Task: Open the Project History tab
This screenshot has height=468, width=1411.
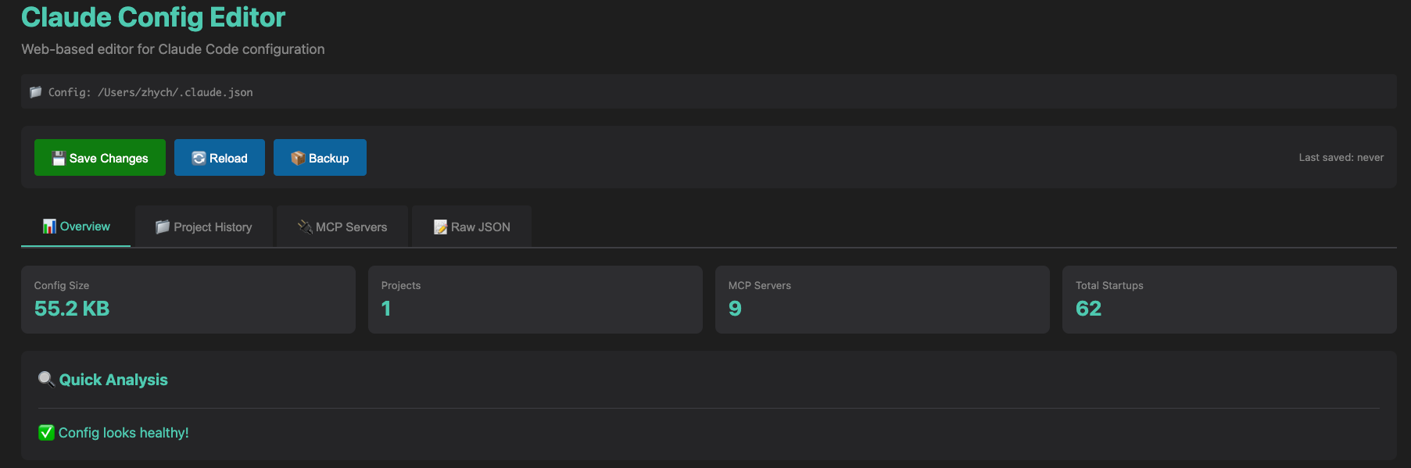Action: 204,227
